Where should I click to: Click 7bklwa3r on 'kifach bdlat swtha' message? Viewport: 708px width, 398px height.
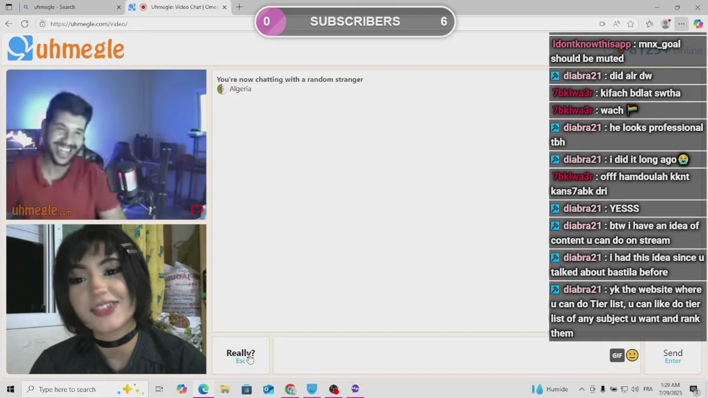[x=572, y=93]
